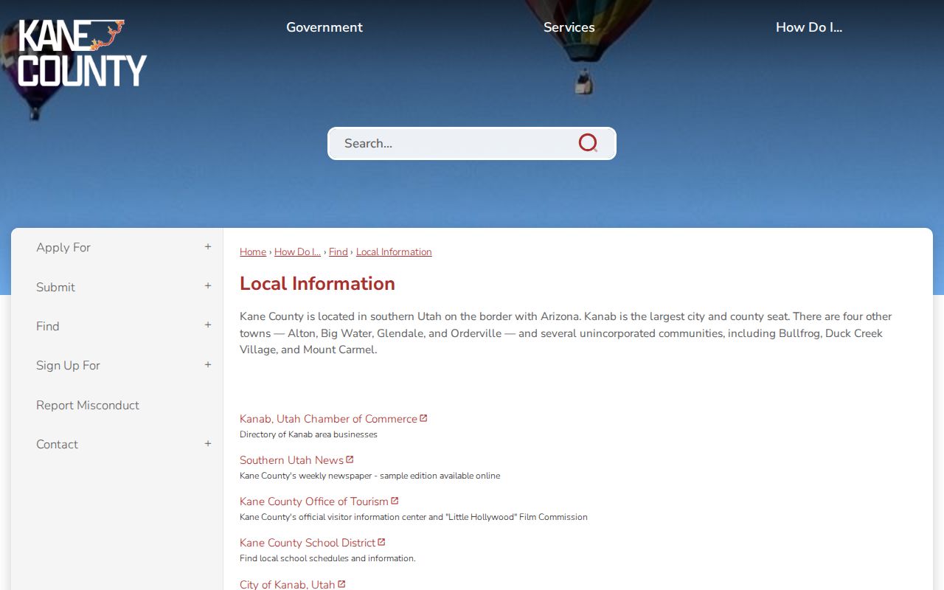This screenshot has height=590, width=944.
Task: Expand the Contact sidebar section
Action: pyautogui.click(x=208, y=444)
